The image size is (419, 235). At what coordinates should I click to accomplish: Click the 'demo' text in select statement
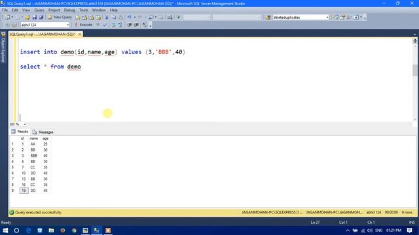coord(74,67)
